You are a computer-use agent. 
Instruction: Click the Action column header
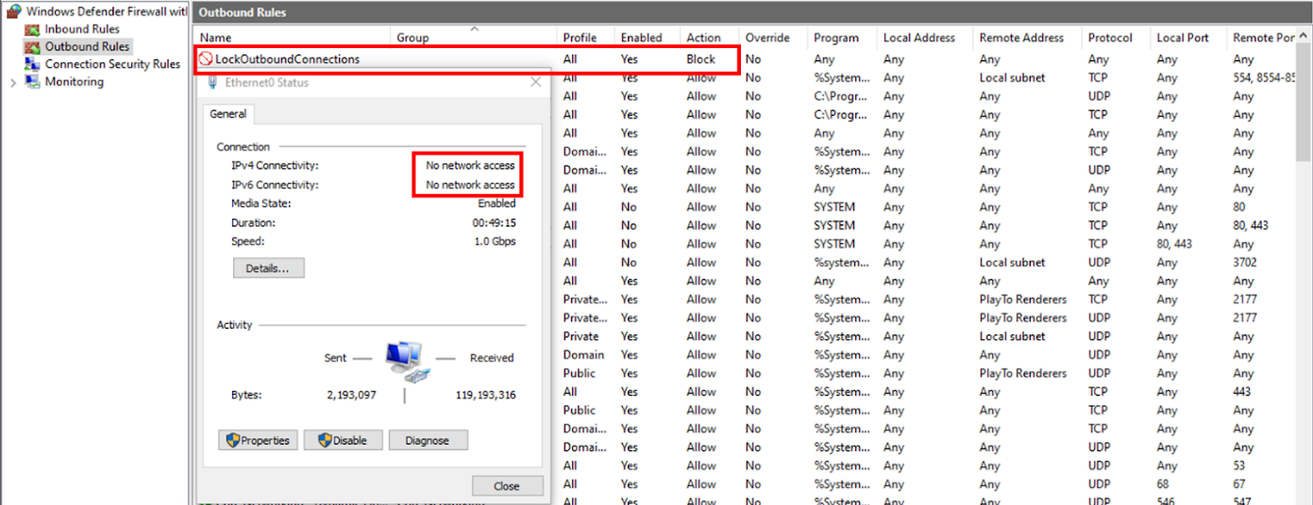[703, 38]
